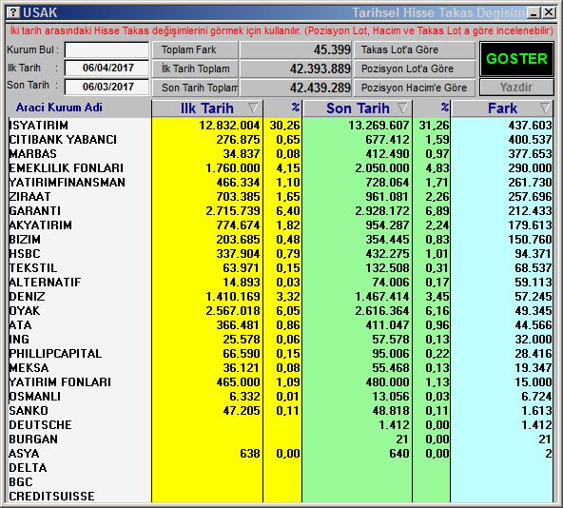
Task: Click the Son Tarih column header
Action: tap(358, 108)
